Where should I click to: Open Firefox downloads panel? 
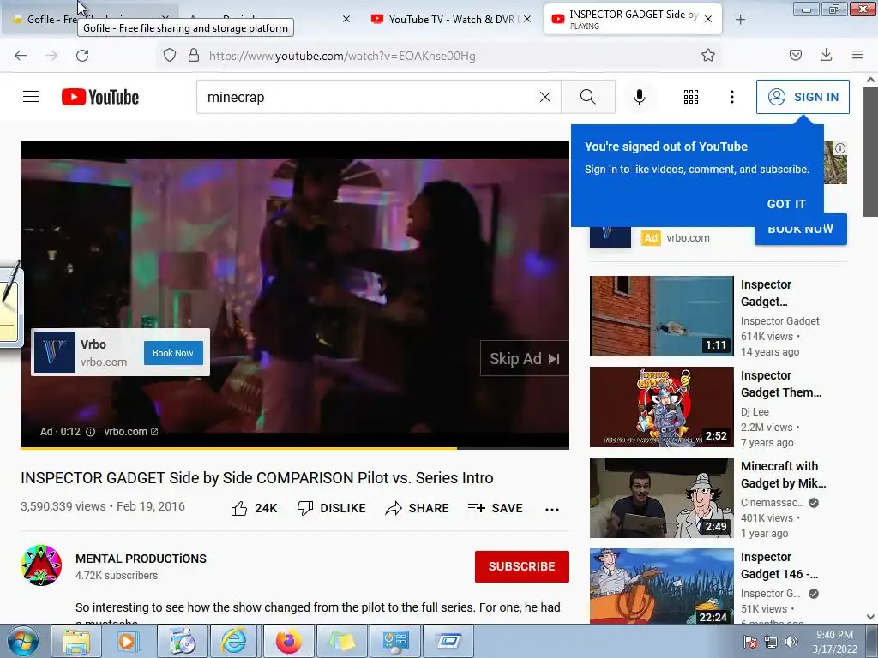(x=826, y=55)
